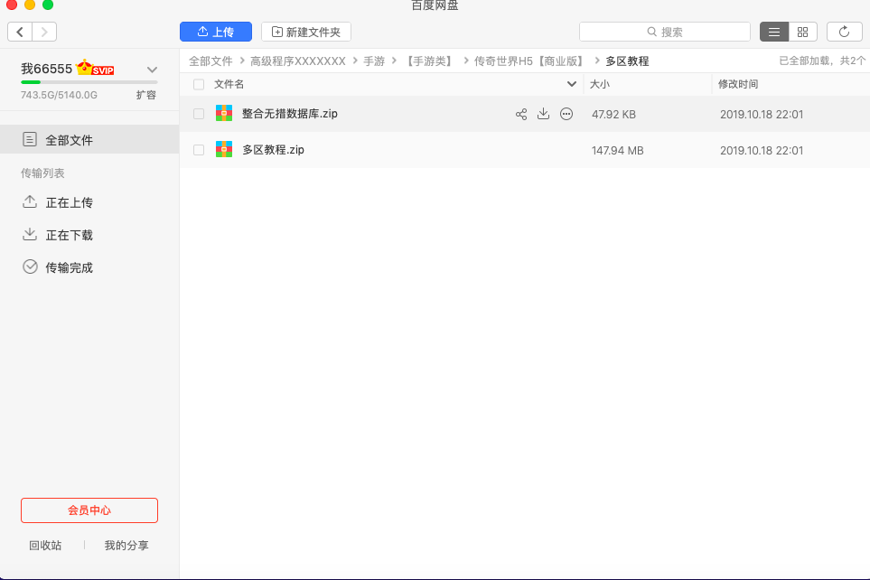This screenshot has width=870, height=580.
Task: Open 全部文件 in the sidebar
Action: coord(89,139)
